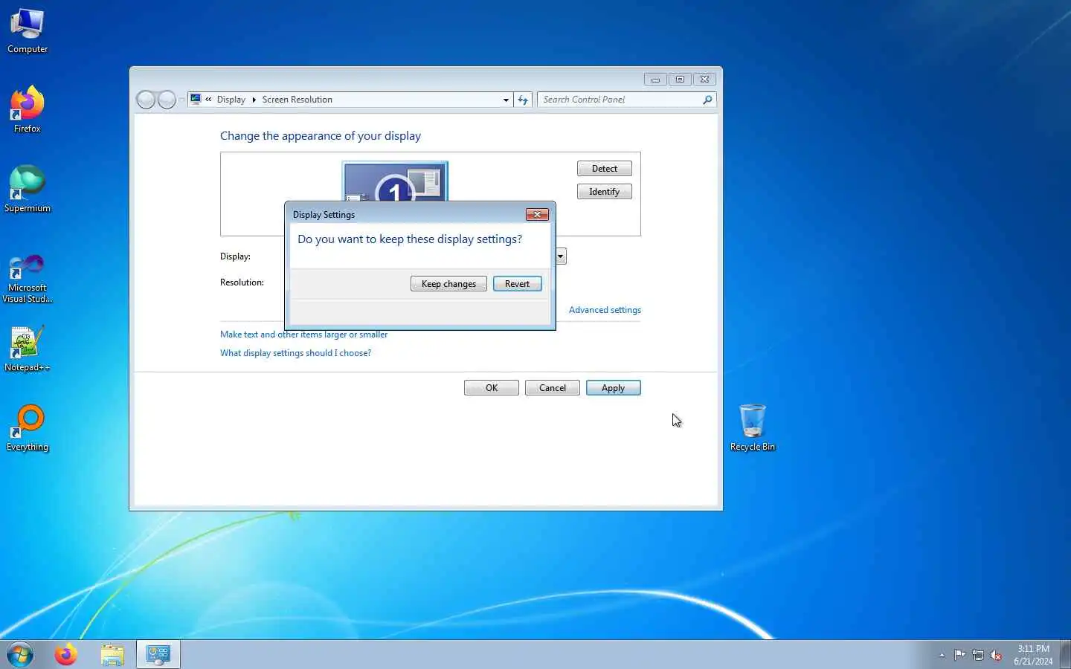The height and width of the screenshot is (669, 1071).
Task: Click the control panel icon in address bar
Action: (196, 99)
